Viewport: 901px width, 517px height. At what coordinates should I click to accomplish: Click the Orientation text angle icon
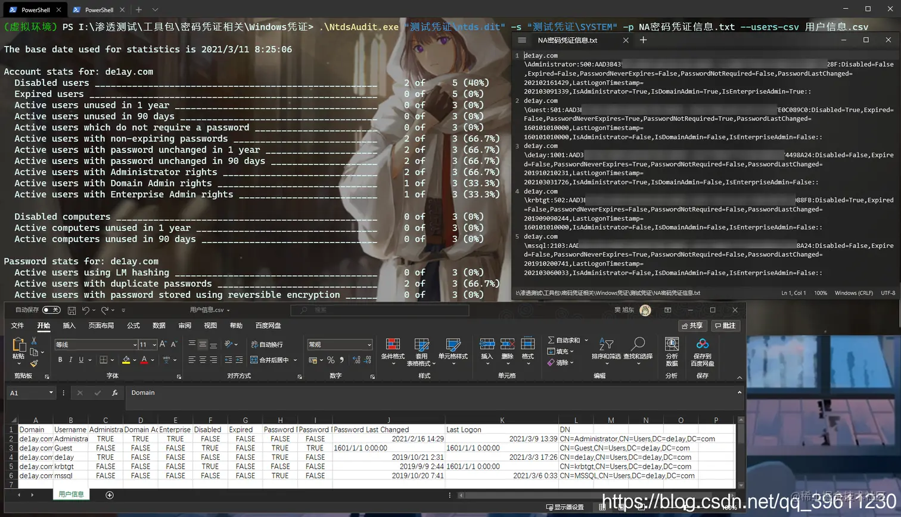click(x=229, y=344)
